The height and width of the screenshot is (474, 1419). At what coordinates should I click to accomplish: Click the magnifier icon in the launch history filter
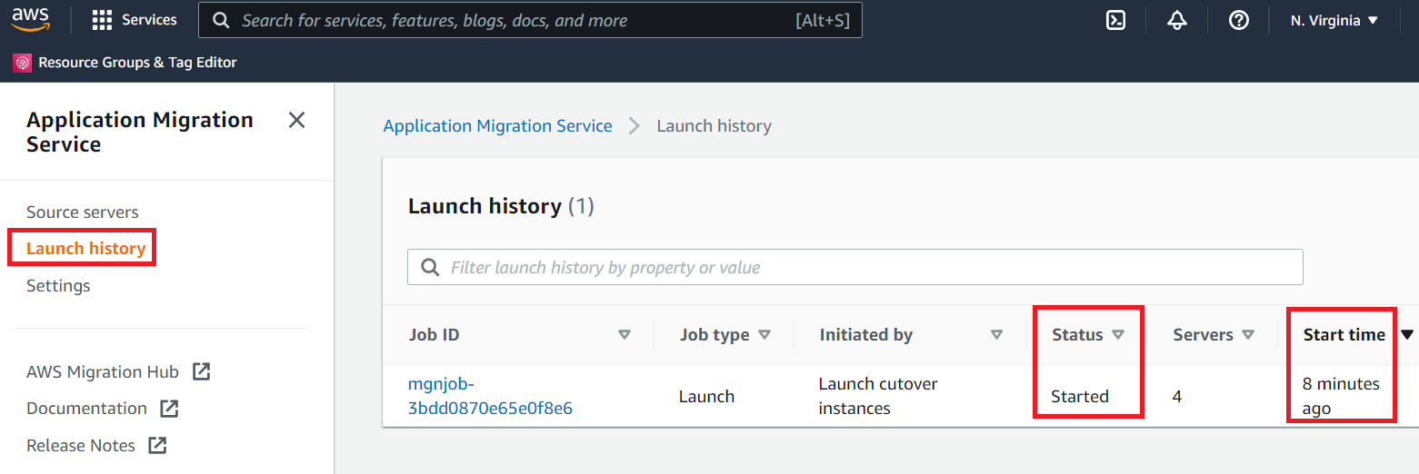coord(430,267)
